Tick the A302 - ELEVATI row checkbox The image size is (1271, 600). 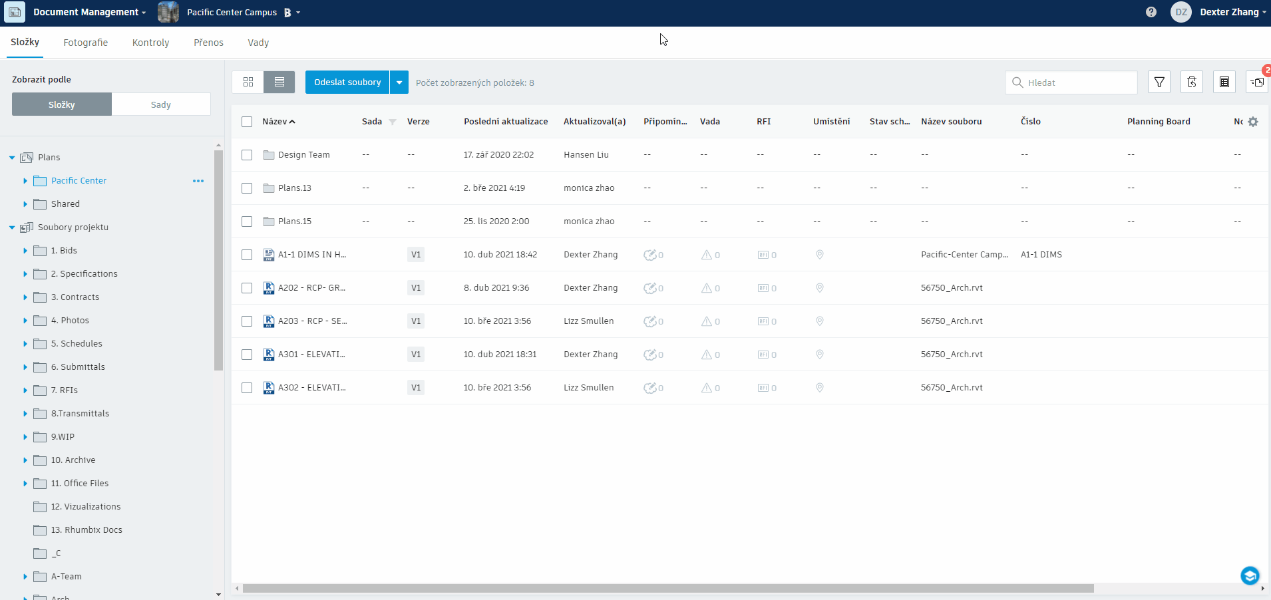tap(247, 388)
